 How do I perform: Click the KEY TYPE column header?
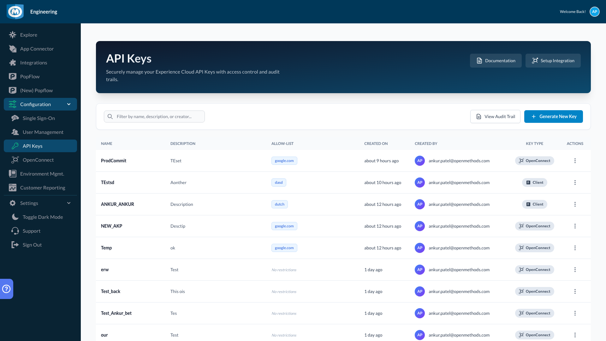(x=534, y=144)
